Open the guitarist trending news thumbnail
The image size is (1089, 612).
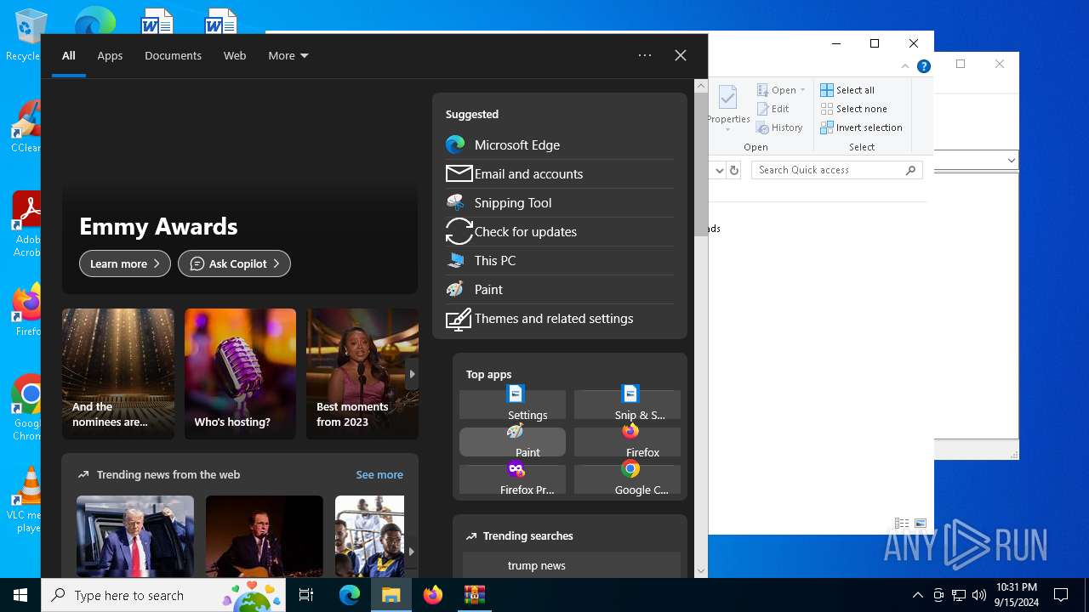point(265,536)
